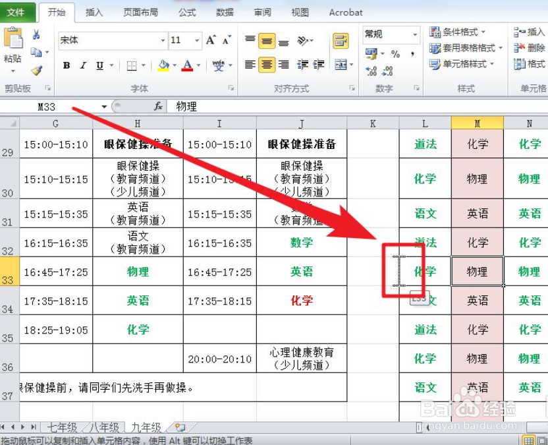Click the Cut scissors icon
The width and height of the screenshot is (548, 445).
[x=36, y=34]
